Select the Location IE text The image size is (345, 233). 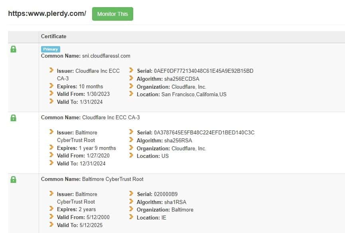[152, 218]
